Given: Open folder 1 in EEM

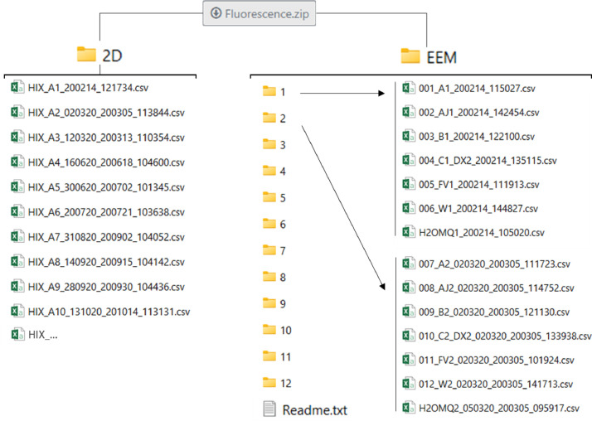Looking at the screenshot, I should (x=274, y=92).
